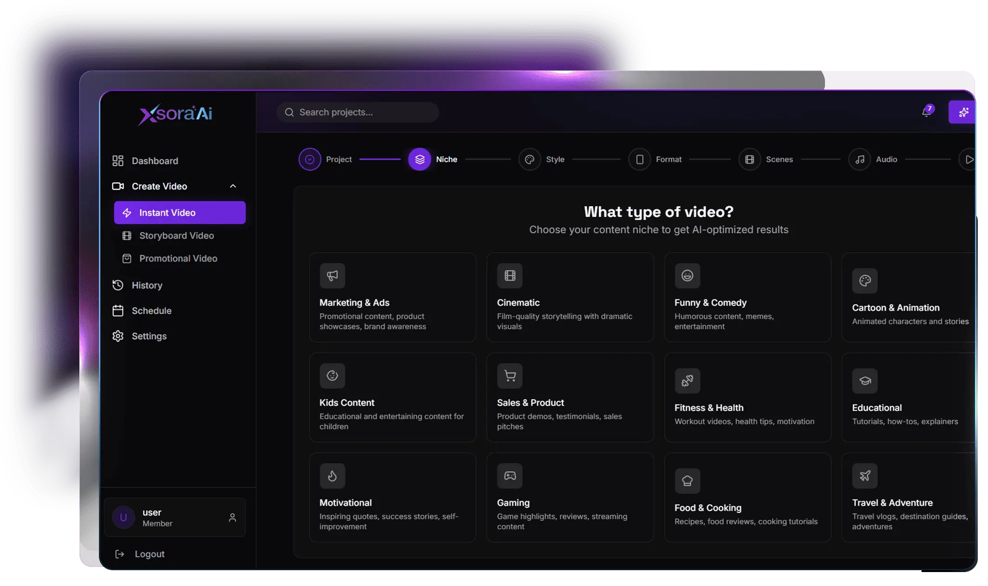Click the Settings gear icon
The image size is (988, 586).
click(118, 336)
